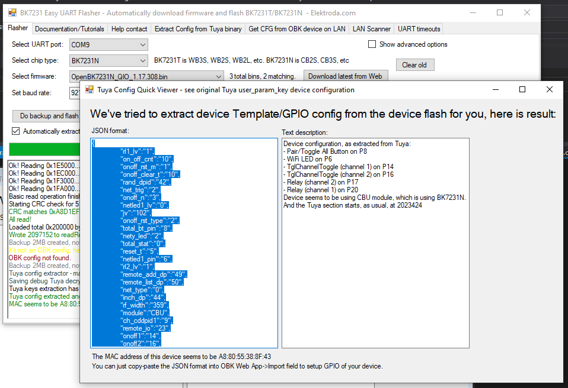Click the "netled1_pin":"6" JSON line
This screenshot has width=568, height=388.
point(147,259)
